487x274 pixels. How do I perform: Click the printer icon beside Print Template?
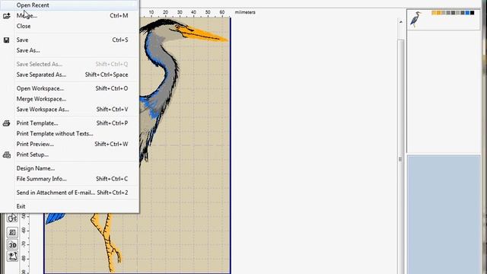click(7, 123)
